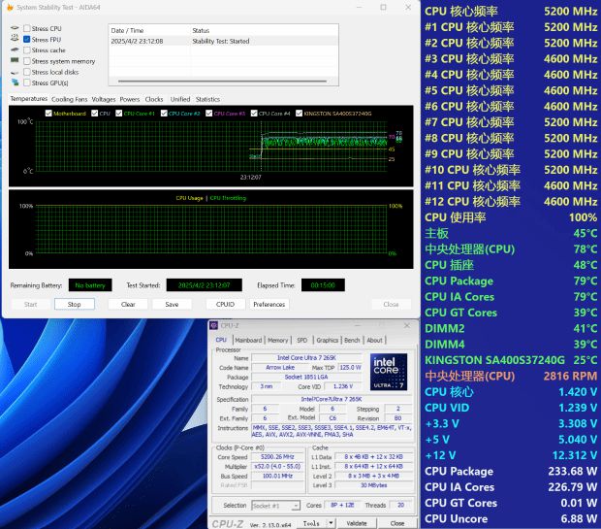Switch to CPU-Z Graphics tab

(x=328, y=340)
